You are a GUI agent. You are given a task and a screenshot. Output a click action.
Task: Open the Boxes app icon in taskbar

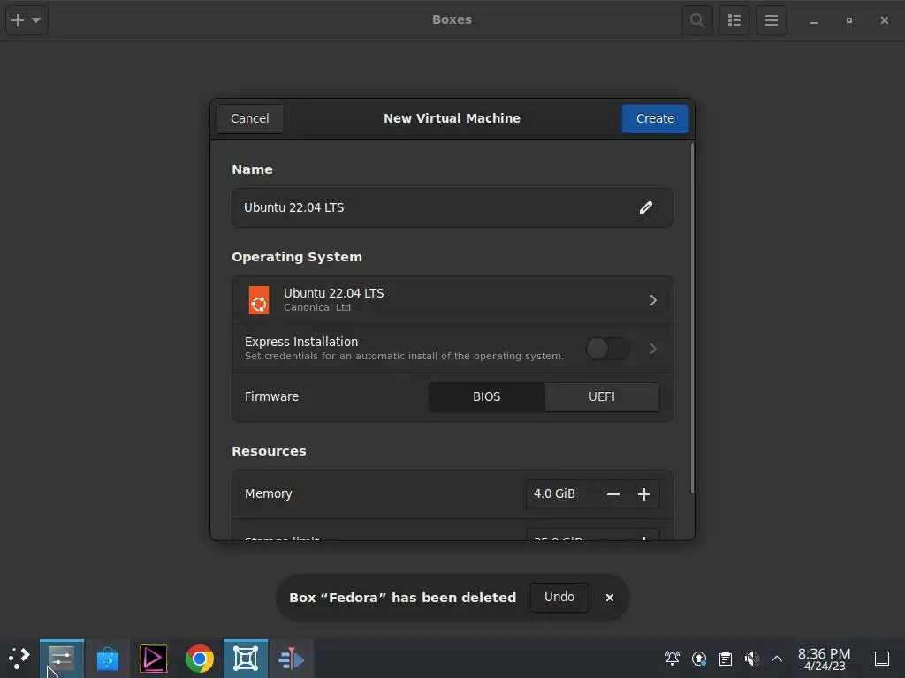click(x=246, y=659)
